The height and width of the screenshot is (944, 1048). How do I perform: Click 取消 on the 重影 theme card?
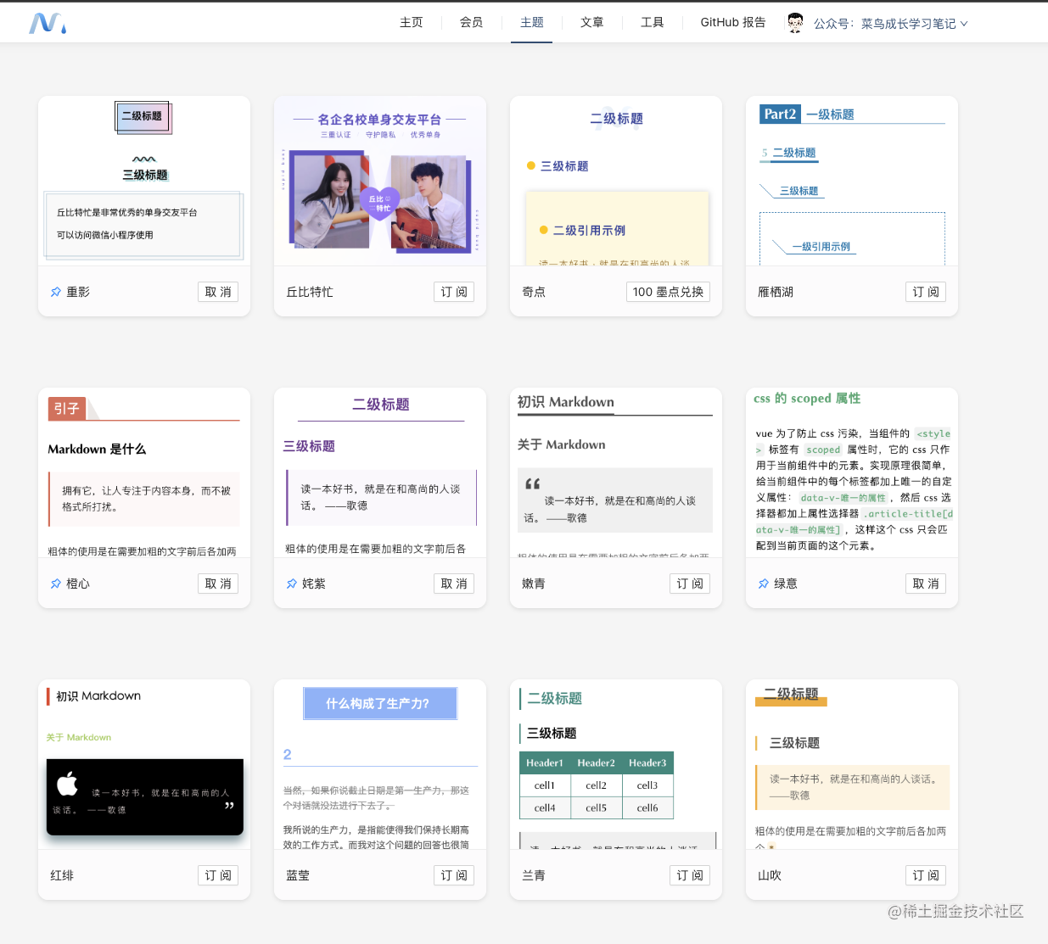[x=218, y=292]
